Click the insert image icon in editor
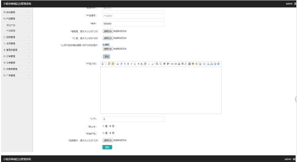This screenshot has height=162, width=297. click(182, 64)
